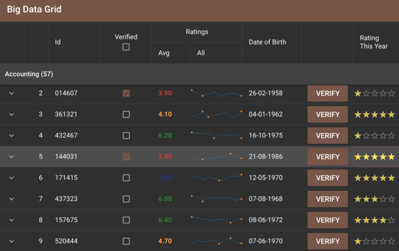Viewport: 399px width, 251px height.
Task: Expand details of row 2 with chevron
Action: tap(11, 93)
